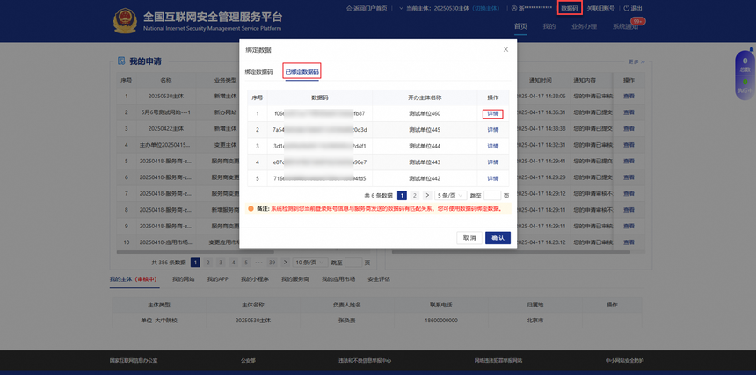The image size is (756, 375).
Task: Click the 跳至 page number input
Action: pyautogui.click(x=492, y=195)
